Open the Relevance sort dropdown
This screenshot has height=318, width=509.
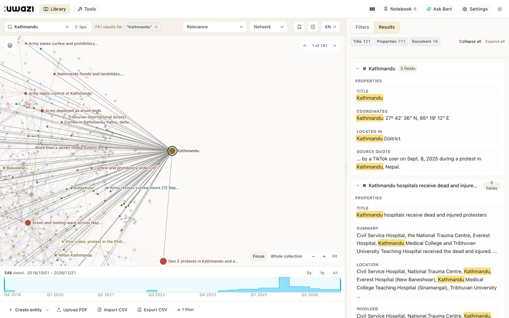[x=215, y=27]
